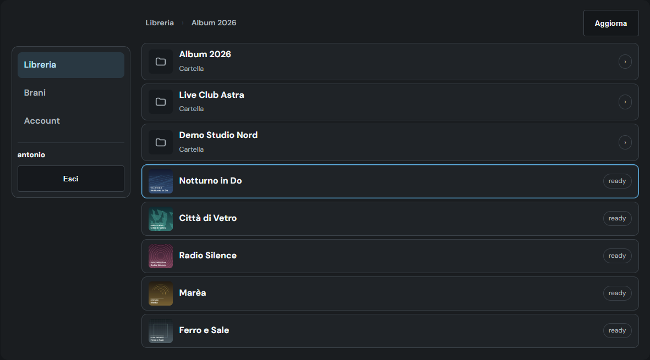Click the Libreria breadcrumb link

pos(160,23)
